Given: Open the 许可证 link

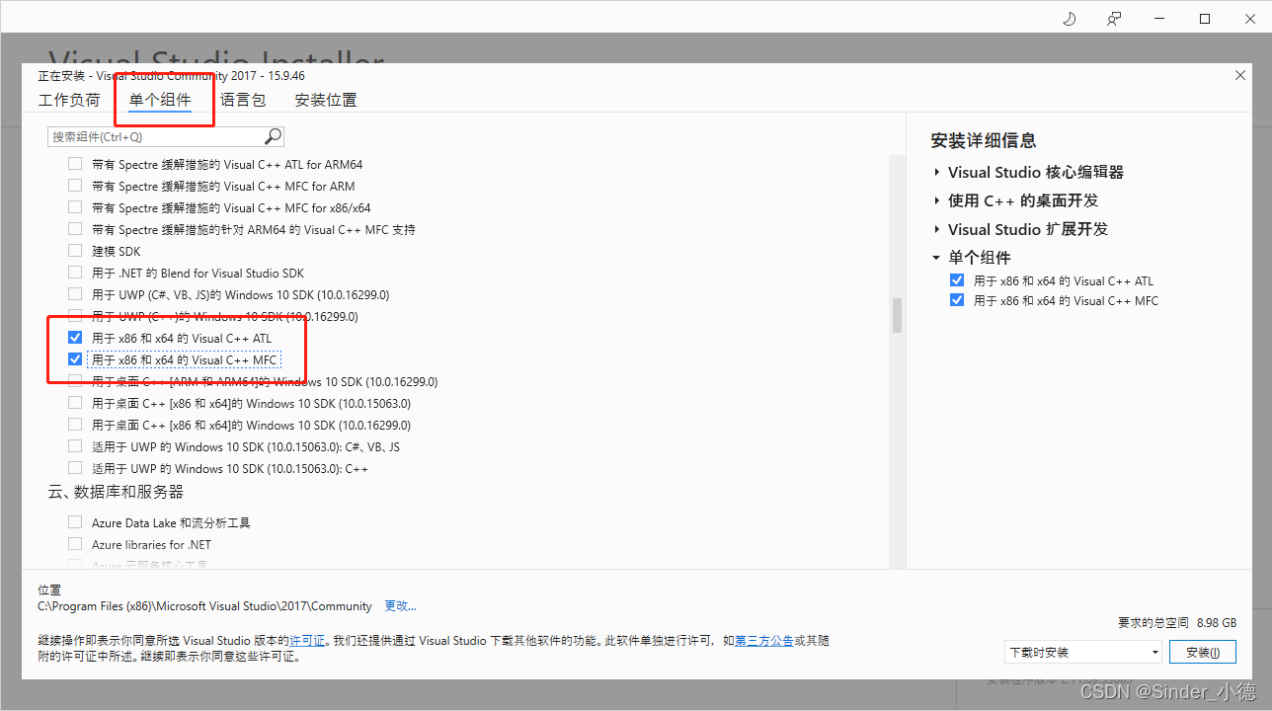Looking at the screenshot, I should (x=307, y=641).
